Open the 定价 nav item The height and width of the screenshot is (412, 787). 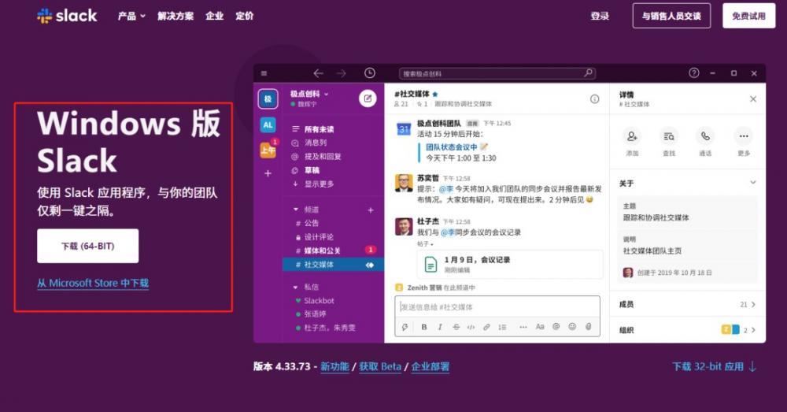coord(245,16)
